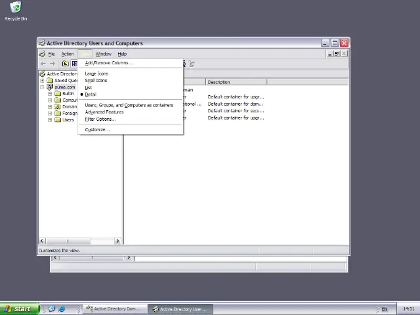420x315 pixels.
Task: Click the Back arrow toolbar icon
Action: click(43, 64)
